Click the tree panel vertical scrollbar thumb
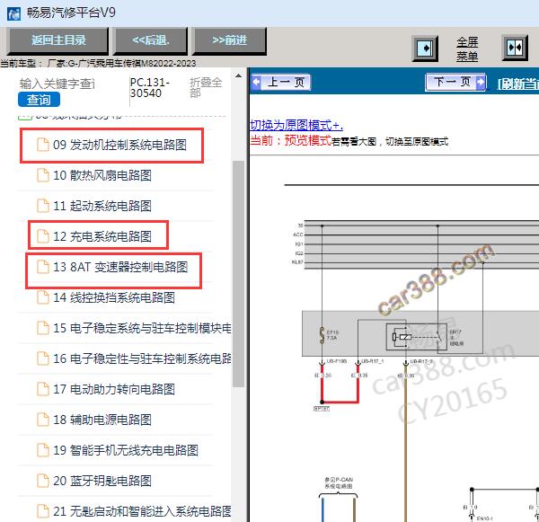The height and width of the screenshot is (522, 539). [238, 274]
